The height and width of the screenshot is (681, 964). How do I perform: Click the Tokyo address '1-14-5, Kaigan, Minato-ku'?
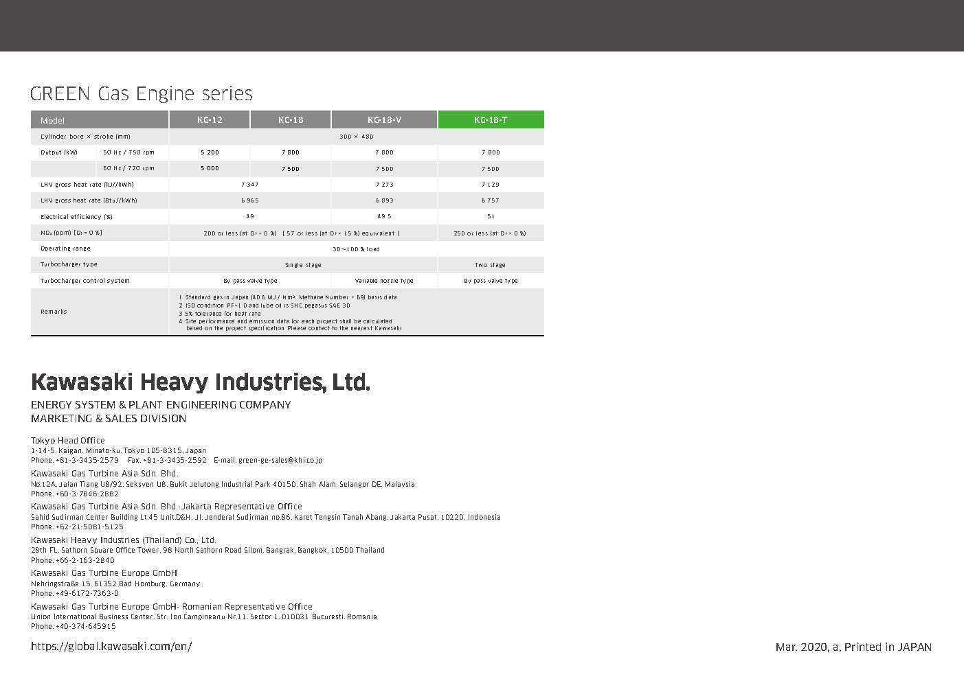pyautogui.click(x=119, y=451)
